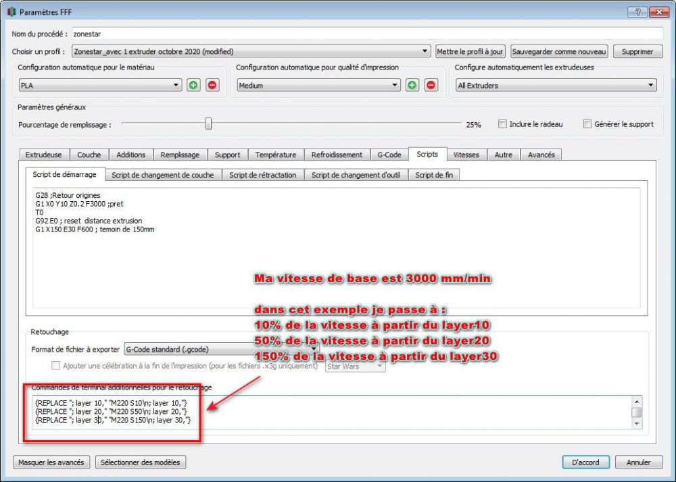
Task: Open the PLA material dropdown
Action: coord(100,85)
